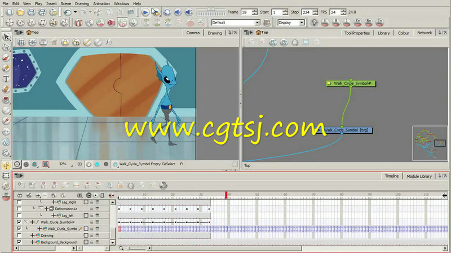Switch to the Library tab

[x=384, y=33]
